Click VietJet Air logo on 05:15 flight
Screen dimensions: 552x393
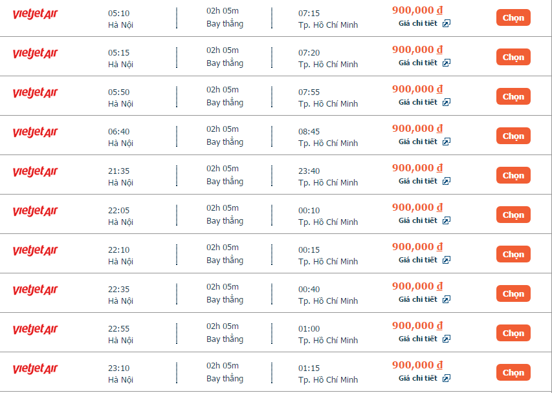click(x=35, y=54)
